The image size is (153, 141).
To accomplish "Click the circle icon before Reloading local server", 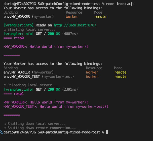I will coord(5,85).
